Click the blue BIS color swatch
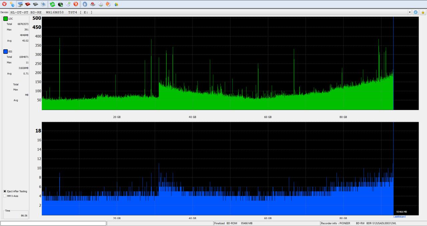 pyautogui.click(x=5, y=52)
